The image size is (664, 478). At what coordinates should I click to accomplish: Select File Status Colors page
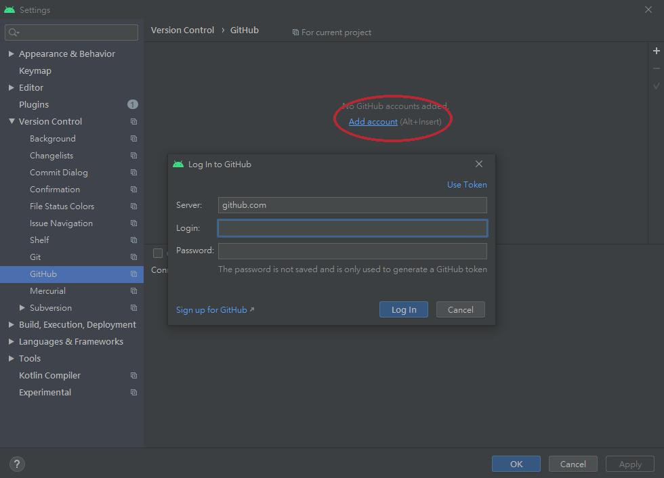(62, 206)
